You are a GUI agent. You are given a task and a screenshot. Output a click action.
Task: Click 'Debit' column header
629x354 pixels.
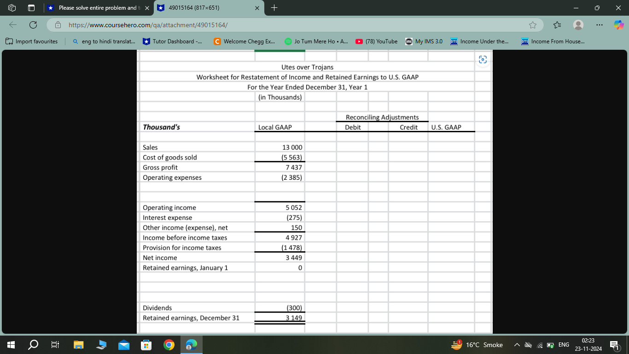coord(353,127)
